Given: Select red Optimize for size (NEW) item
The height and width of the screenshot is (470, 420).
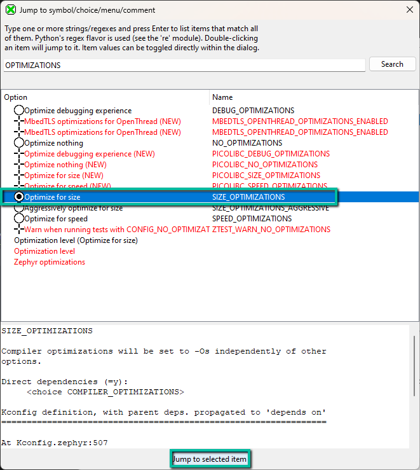Looking at the screenshot, I should (64, 176).
